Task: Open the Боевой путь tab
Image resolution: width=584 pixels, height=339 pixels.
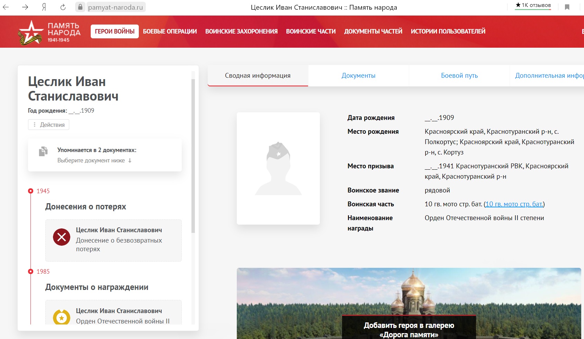Action: (x=459, y=76)
